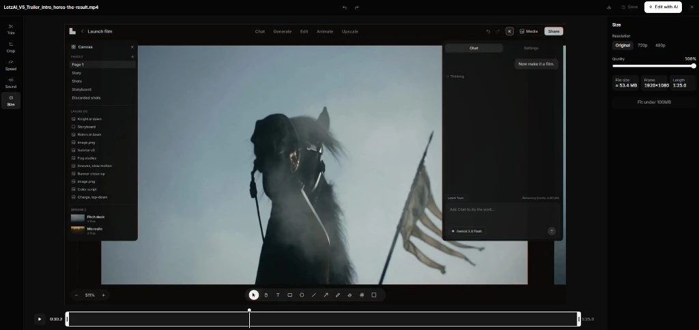This screenshot has height=330, width=699.
Task: Click the editor's redo arrow in the top bar
Action: (x=356, y=7)
